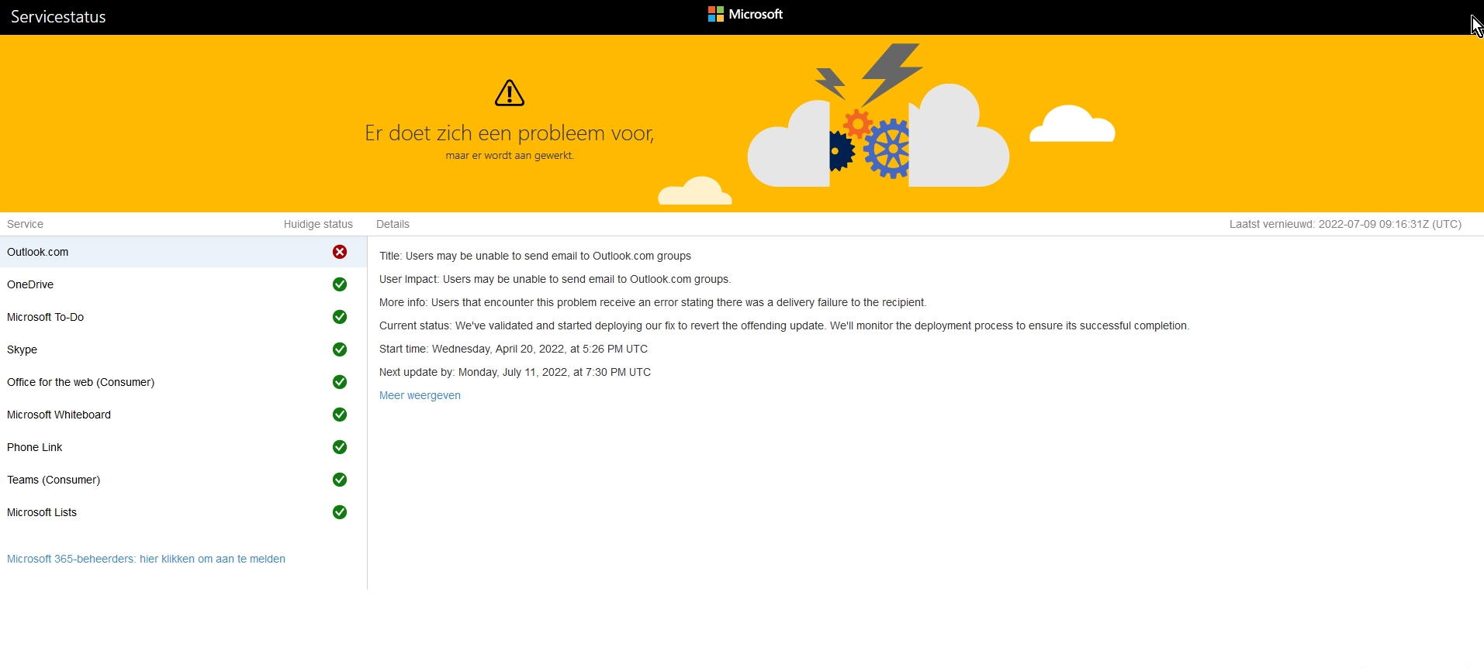Open the Office for the web (Consumer) entry
Viewport: 1484px width, 668px height.
pyautogui.click(x=81, y=382)
